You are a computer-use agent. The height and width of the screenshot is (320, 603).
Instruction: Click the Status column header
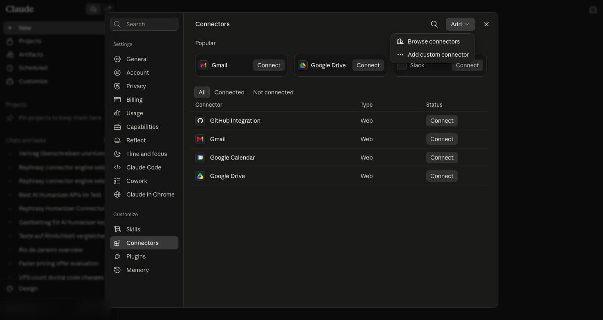(x=434, y=105)
